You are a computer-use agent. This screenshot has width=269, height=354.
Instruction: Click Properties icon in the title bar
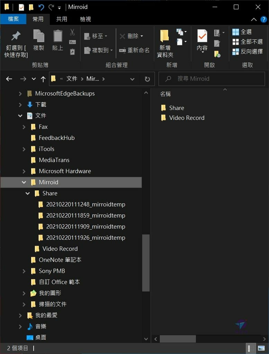21,8
